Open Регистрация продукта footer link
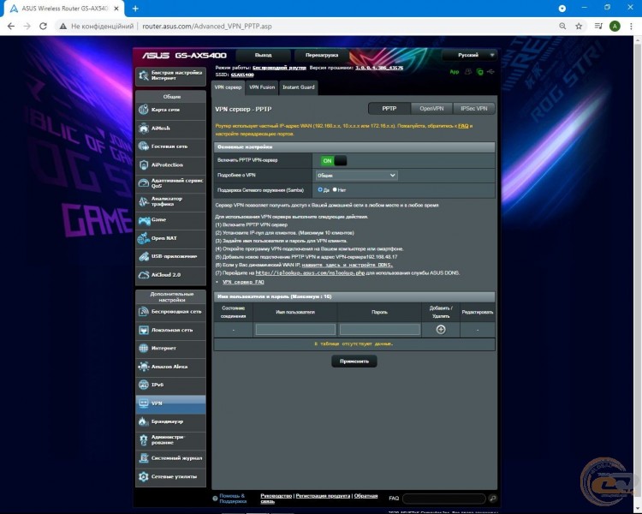 click(323, 496)
